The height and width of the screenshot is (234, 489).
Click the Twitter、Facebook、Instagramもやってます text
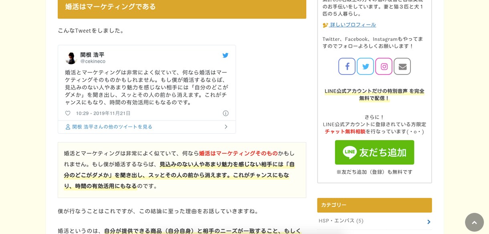373,43
